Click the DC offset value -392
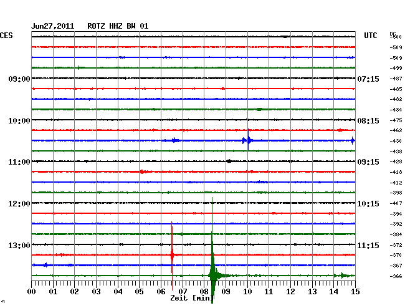Viewport: 405px width, 308px height. click(x=396, y=224)
